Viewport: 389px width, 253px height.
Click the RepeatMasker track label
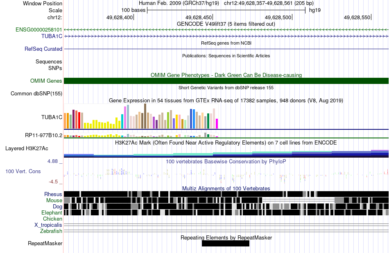pyautogui.click(x=45, y=243)
